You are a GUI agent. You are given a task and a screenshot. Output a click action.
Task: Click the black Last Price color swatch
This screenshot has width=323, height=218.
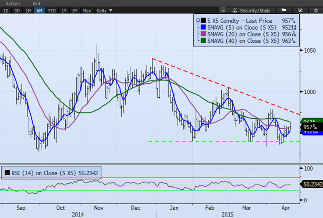pyautogui.click(x=203, y=21)
